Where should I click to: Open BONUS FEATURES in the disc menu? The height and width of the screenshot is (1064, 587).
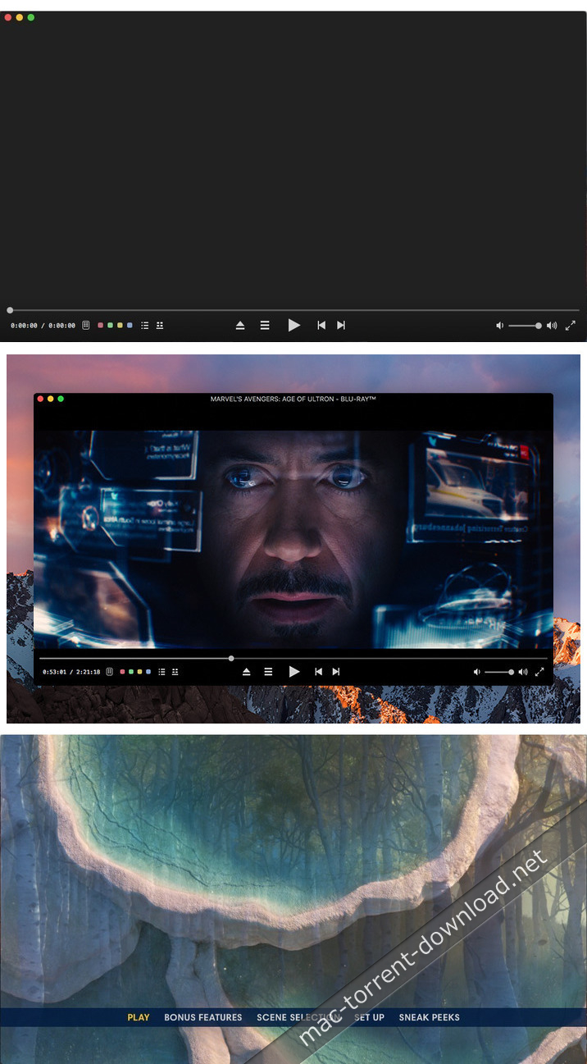[x=203, y=1017]
